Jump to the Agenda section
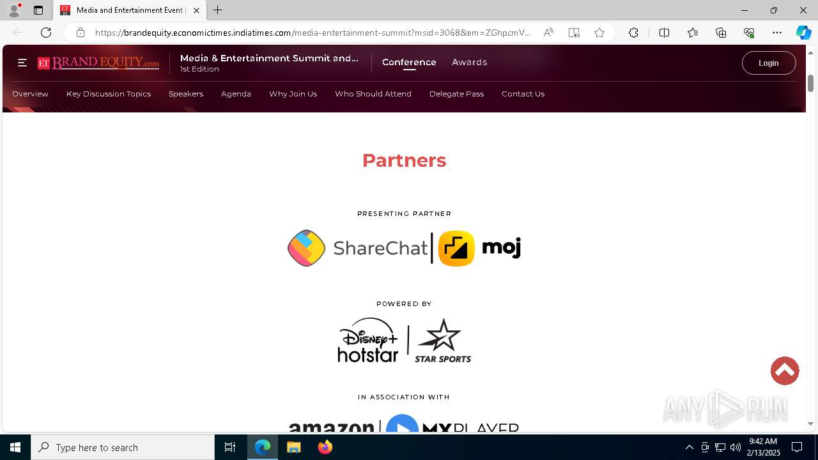 click(x=236, y=94)
